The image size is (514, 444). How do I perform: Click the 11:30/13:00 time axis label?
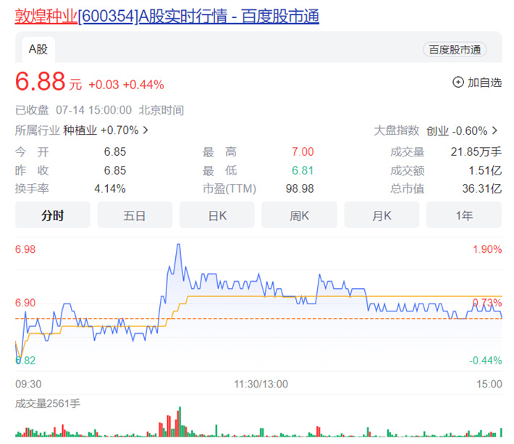point(261,384)
